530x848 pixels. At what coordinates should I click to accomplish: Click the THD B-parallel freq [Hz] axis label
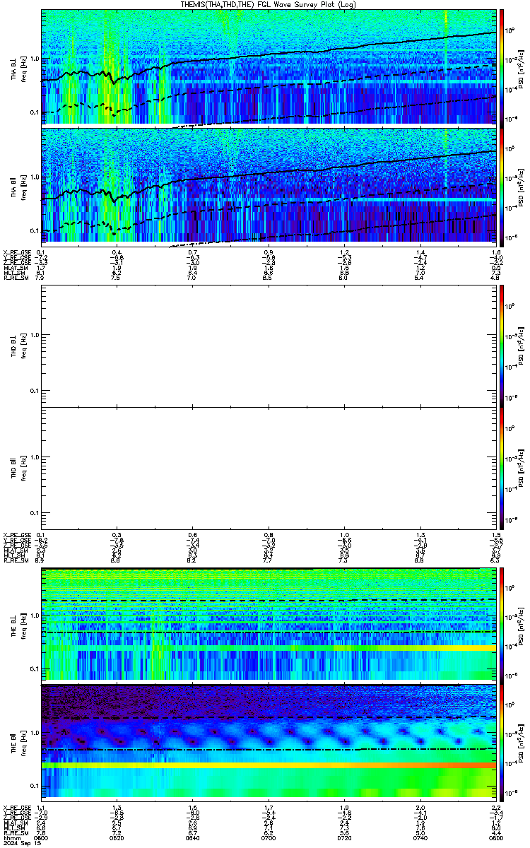(23, 470)
